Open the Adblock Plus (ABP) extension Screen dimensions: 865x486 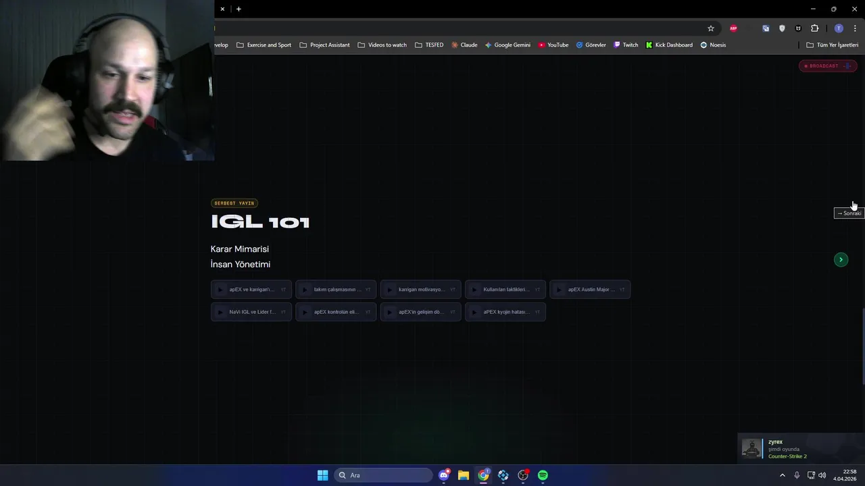pos(733,28)
